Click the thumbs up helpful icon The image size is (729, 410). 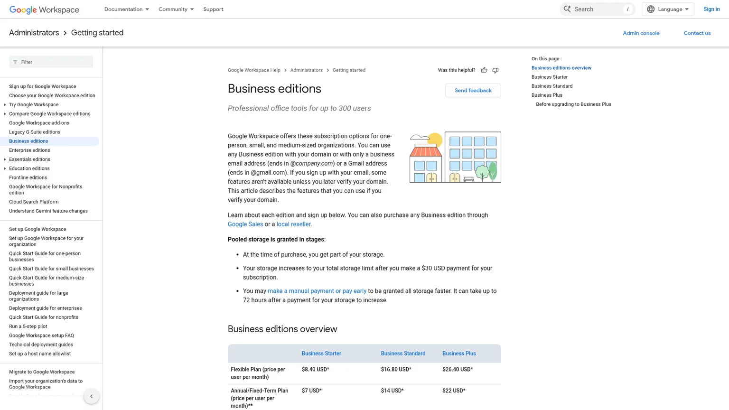(x=484, y=70)
